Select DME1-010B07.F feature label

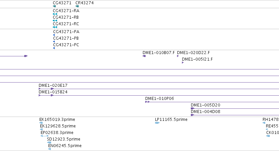(x=159, y=53)
